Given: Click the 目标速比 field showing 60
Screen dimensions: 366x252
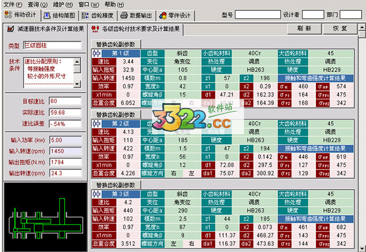Looking at the screenshot, I should pos(65,101).
